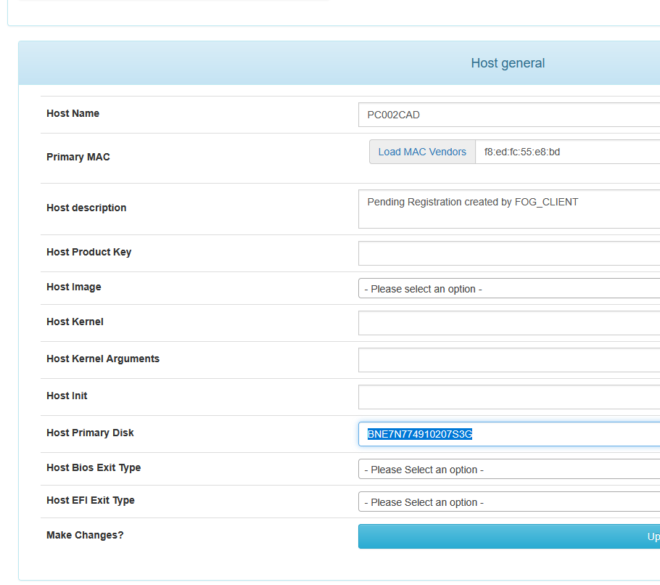Click the Host Kernel label
Screen dimensions: 660x585
tap(75, 322)
